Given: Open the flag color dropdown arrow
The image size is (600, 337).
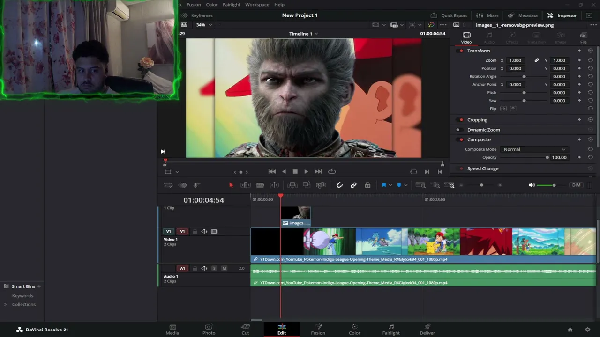Looking at the screenshot, I should click(390, 185).
